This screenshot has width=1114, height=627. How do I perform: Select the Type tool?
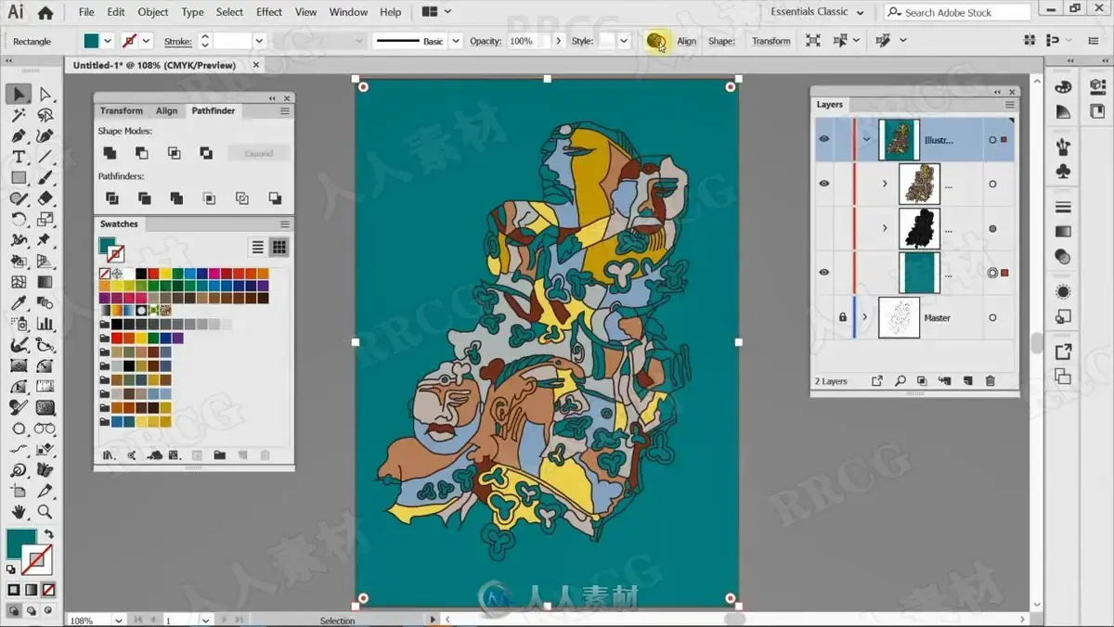(x=19, y=157)
